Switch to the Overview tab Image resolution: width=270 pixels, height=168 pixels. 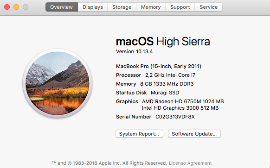coord(62,7)
